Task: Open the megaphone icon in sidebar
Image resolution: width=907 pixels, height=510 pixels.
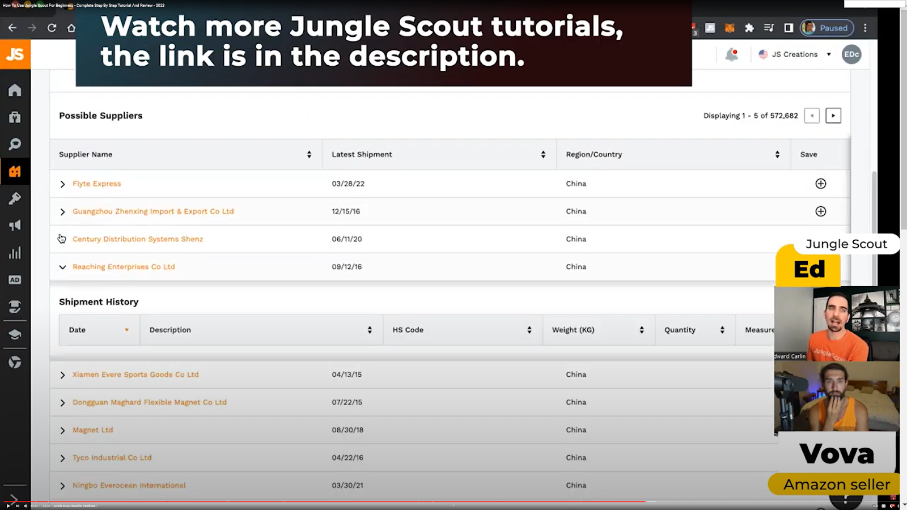Action: coord(15,226)
